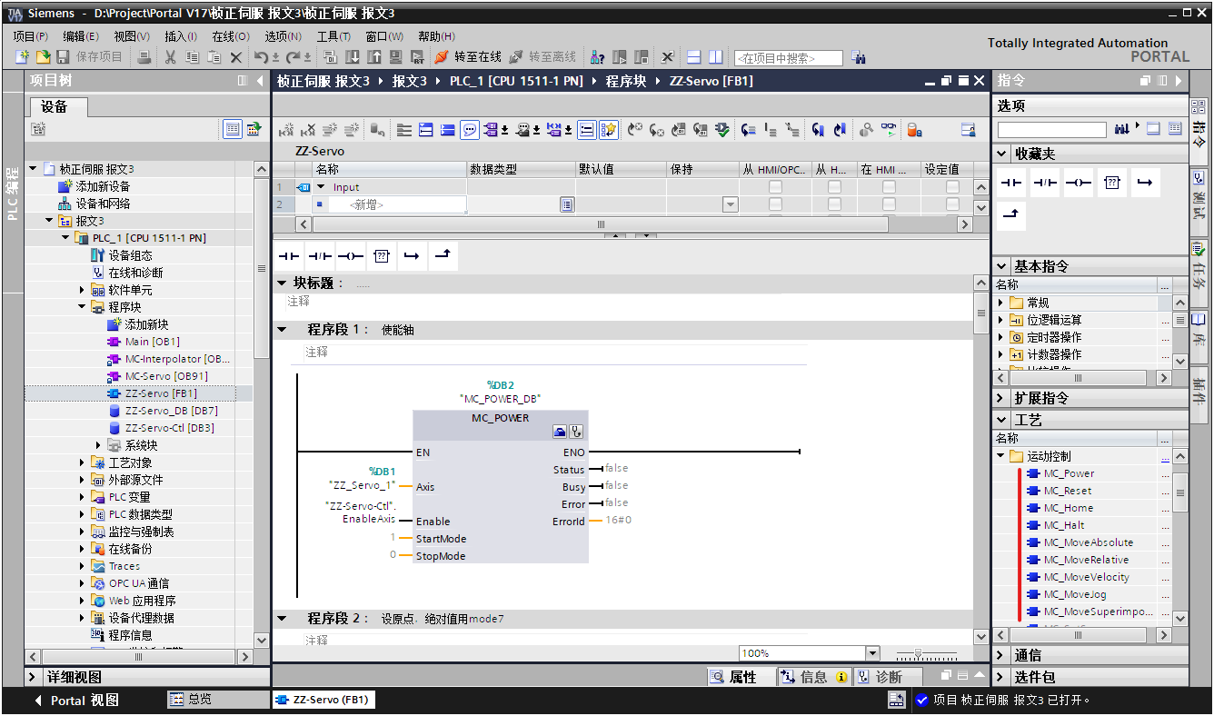
Task: Click Go online (转至在线)
Action: click(468, 57)
